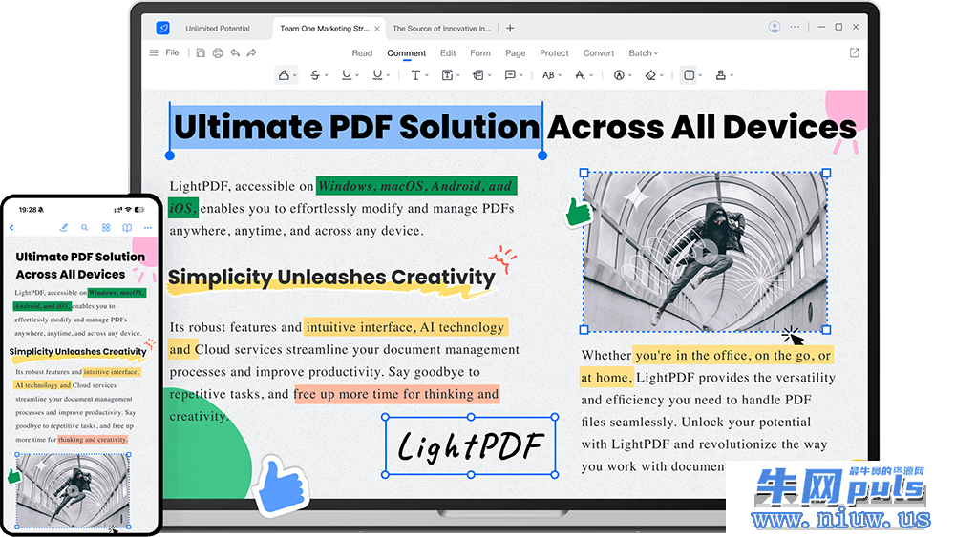This screenshot has width=955, height=537.
Task: Open The Source of Innovative tab
Action: 441,29
